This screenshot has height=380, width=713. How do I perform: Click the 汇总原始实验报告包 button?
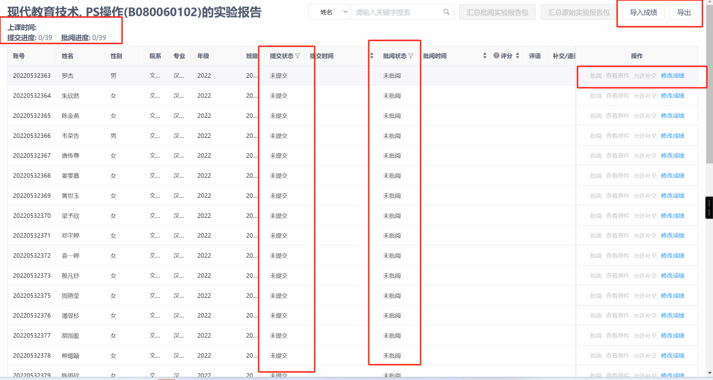click(x=578, y=12)
